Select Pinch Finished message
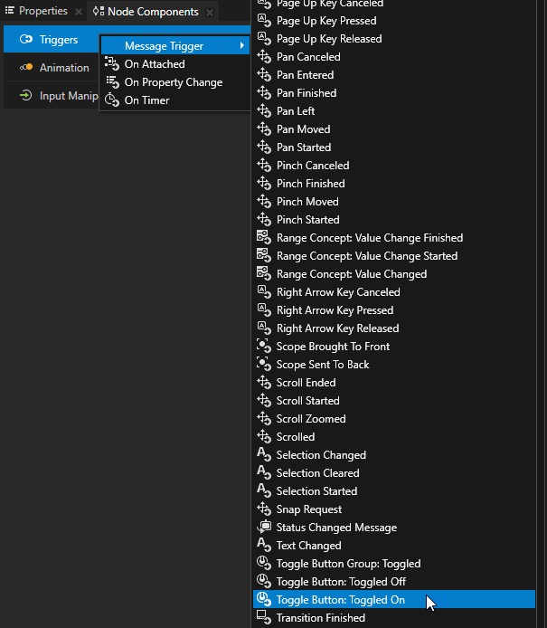 394,183
